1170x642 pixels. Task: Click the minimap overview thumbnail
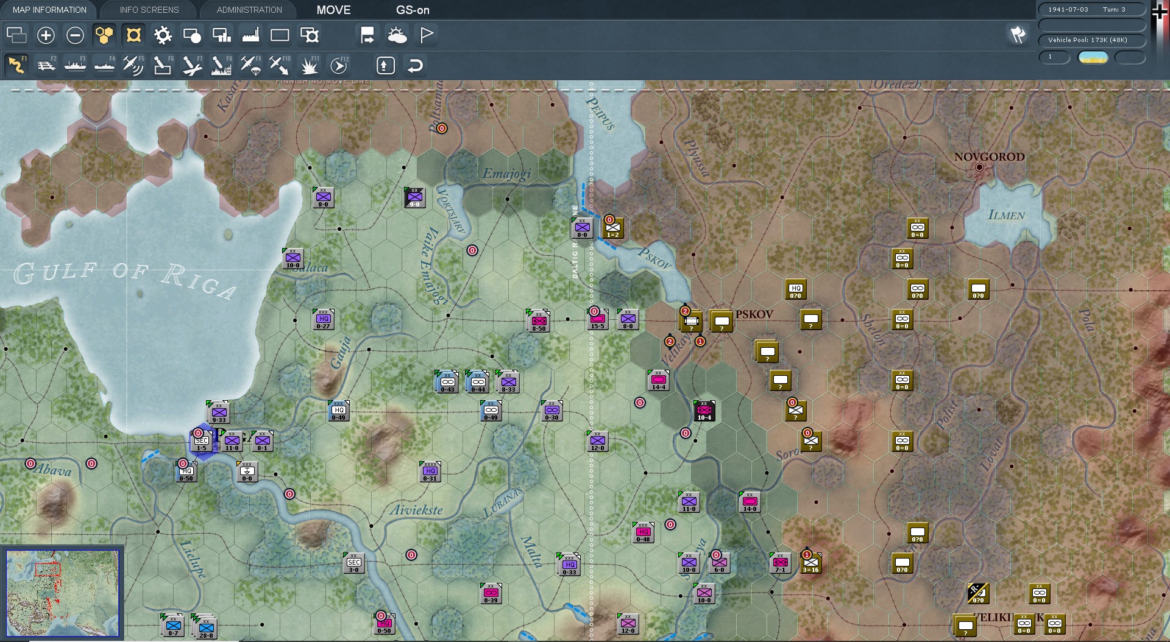pyautogui.click(x=63, y=593)
